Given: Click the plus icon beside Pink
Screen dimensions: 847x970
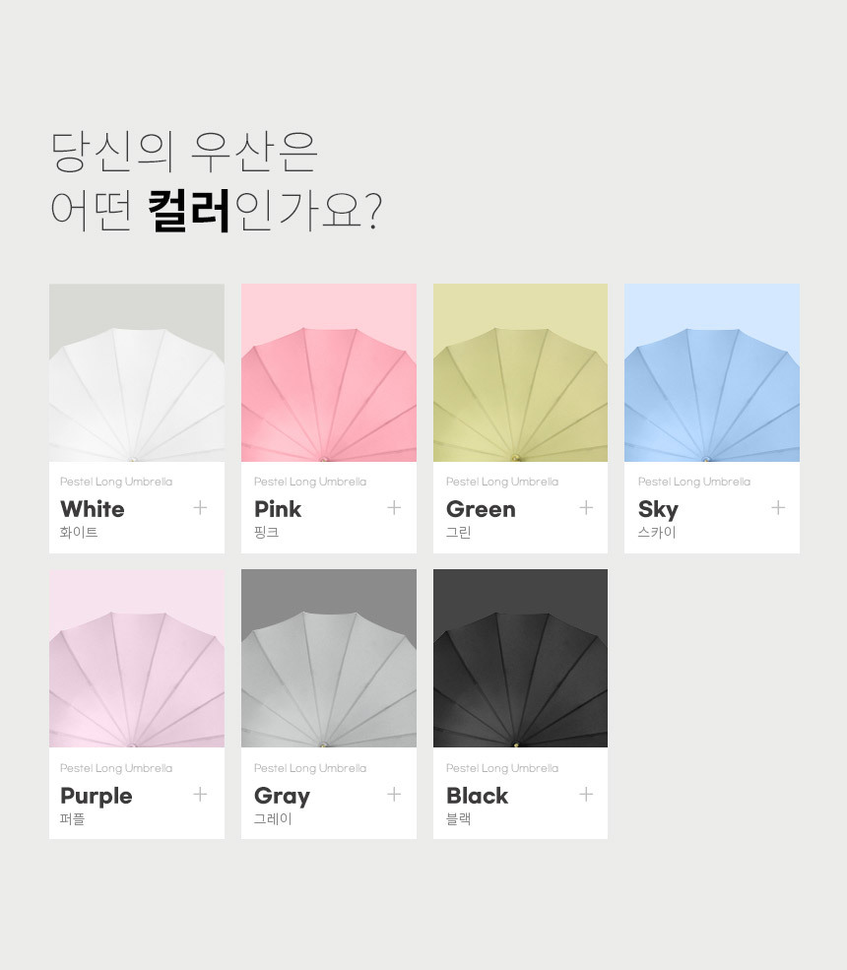Looking at the screenshot, I should (x=394, y=508).
